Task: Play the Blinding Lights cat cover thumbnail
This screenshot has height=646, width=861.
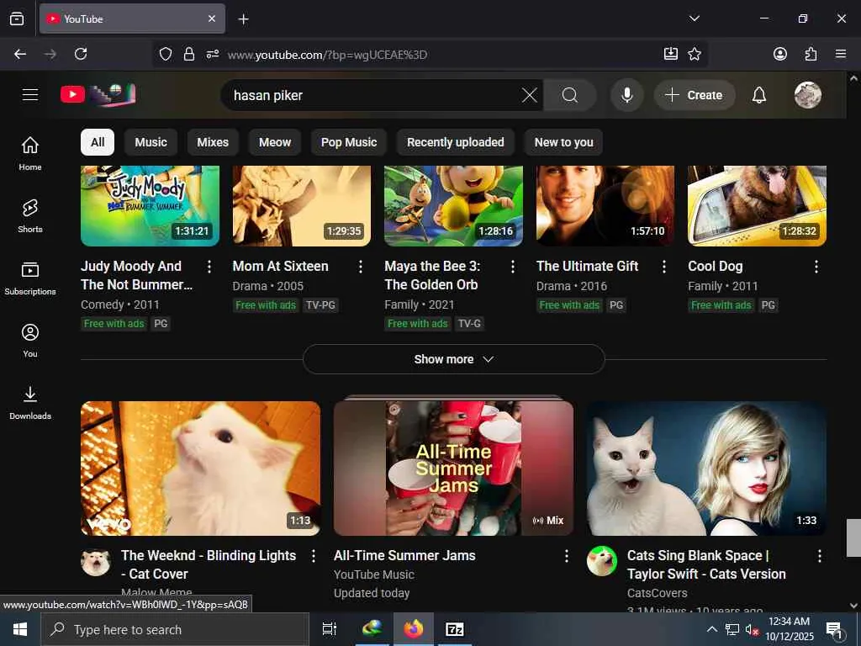Action: (x=200, y=468)
